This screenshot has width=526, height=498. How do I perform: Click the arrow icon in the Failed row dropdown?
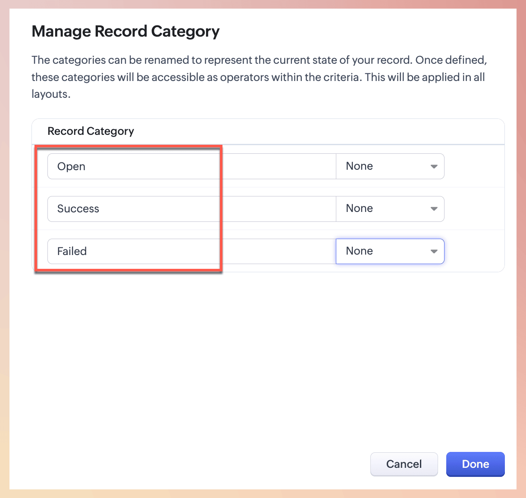(434, 252)
